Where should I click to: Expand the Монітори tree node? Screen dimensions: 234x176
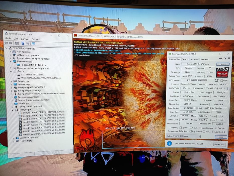12,104
